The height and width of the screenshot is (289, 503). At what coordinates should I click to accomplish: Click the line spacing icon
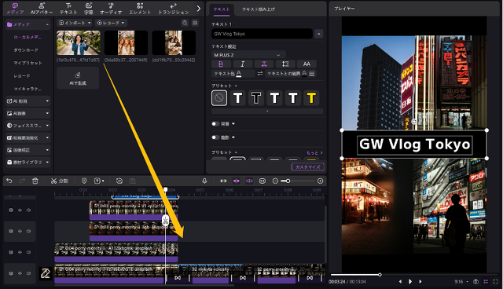point(285,64)
